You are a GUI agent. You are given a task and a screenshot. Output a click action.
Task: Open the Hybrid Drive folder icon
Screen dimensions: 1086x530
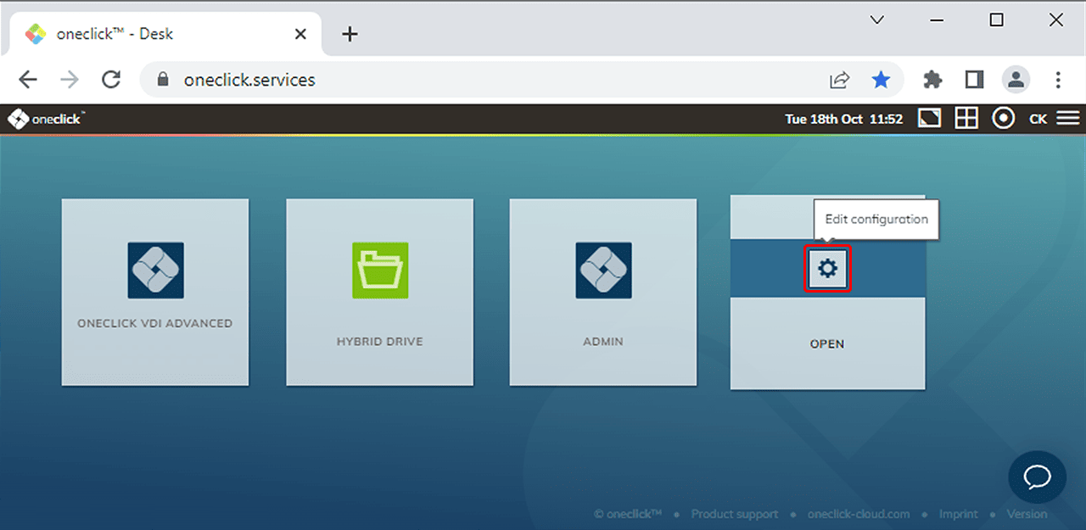tap(380, 271)
